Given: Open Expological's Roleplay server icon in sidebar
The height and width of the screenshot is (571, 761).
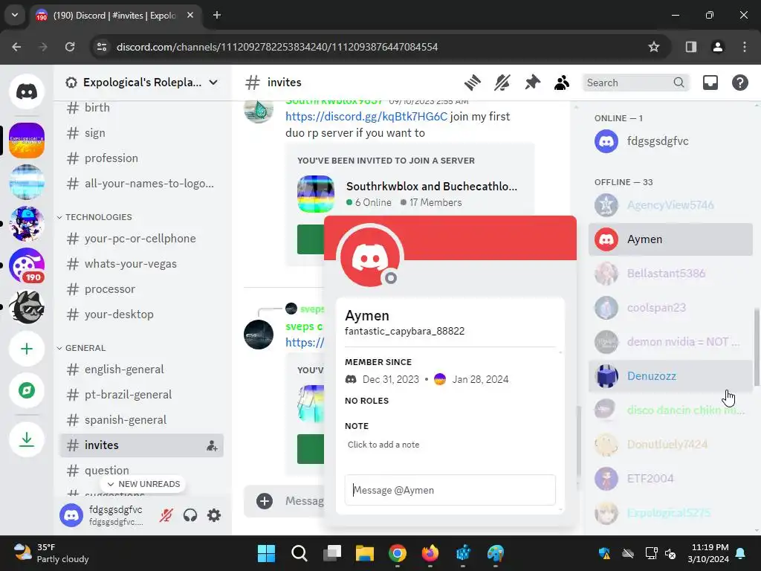Looking at the screenshot, I should [x=27, y=141].
